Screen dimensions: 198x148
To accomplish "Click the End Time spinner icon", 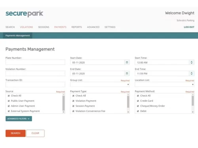I will 192,73.
